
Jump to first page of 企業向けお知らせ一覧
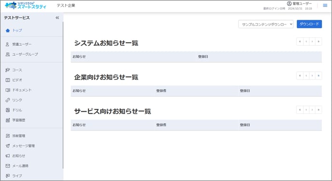click(x=300, y=76)
